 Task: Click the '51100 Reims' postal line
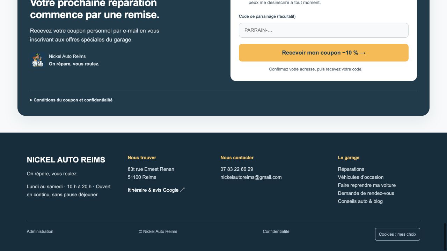pos(142,177)
